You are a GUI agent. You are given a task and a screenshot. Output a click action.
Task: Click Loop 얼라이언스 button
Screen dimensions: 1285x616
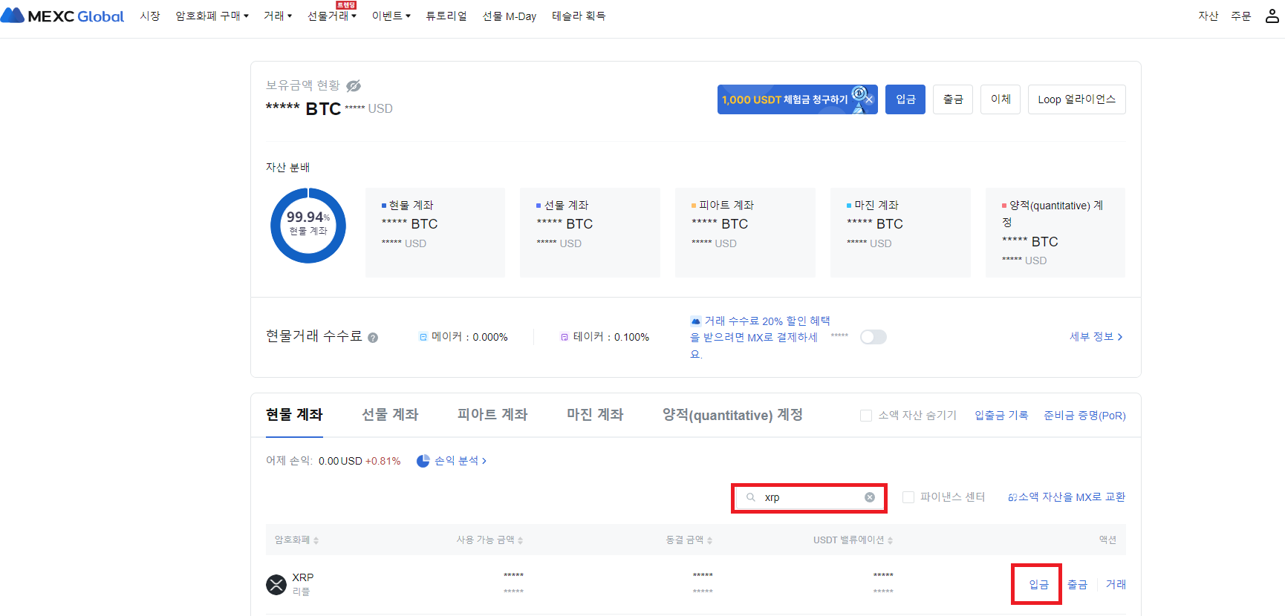pos(1077,99)
